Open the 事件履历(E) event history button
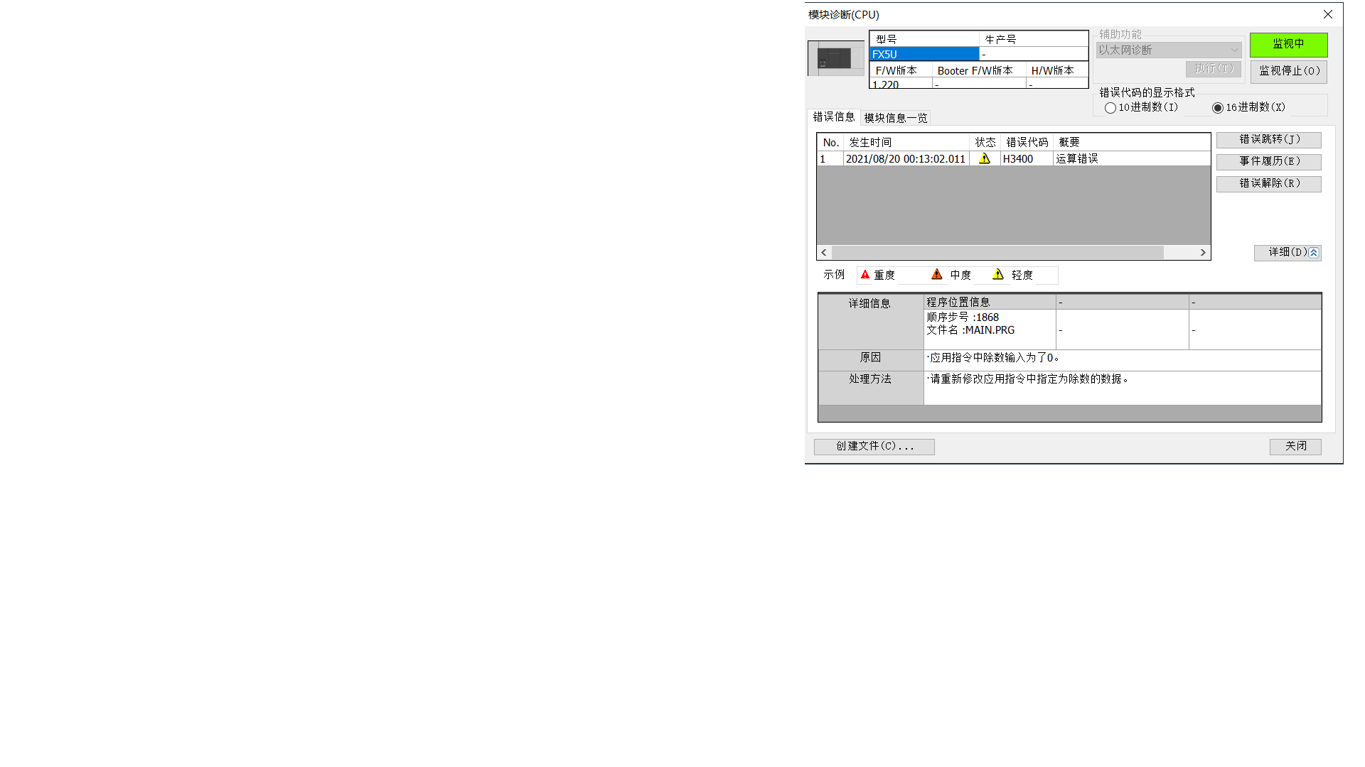 [x=1268, y=162]
